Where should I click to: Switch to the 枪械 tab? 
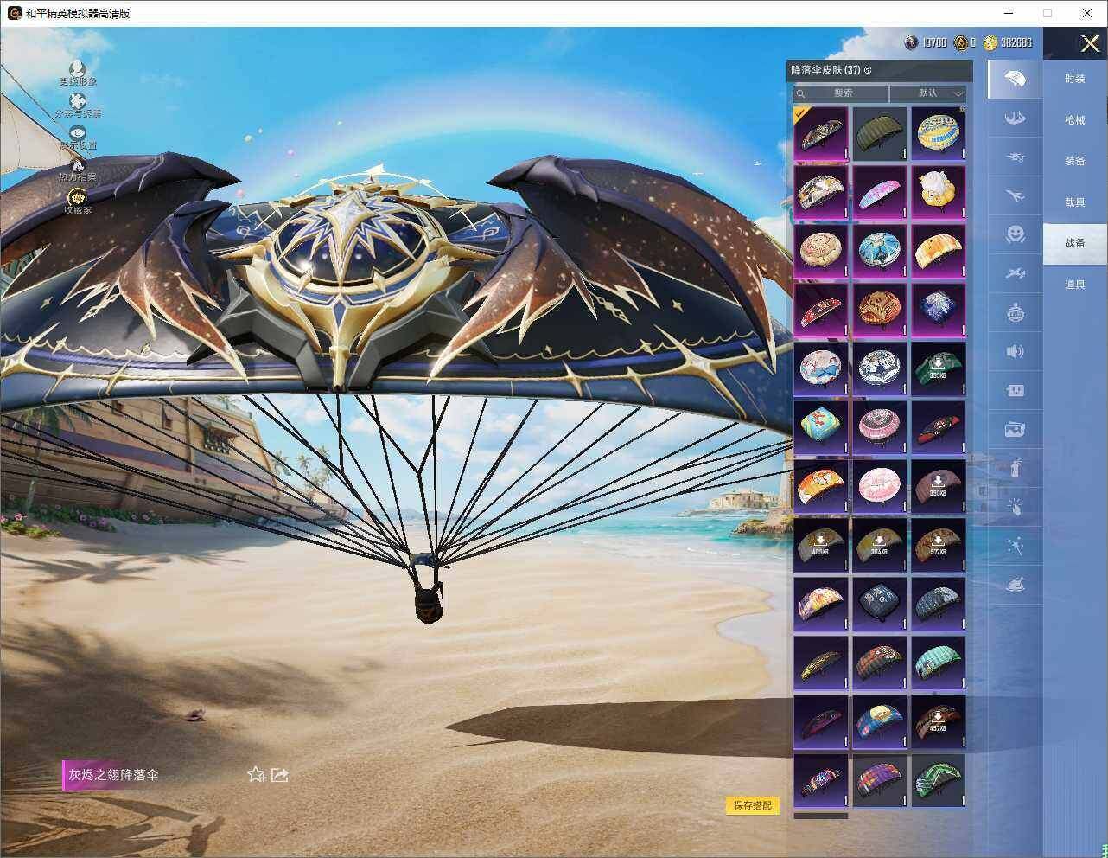click(1074, 120)
